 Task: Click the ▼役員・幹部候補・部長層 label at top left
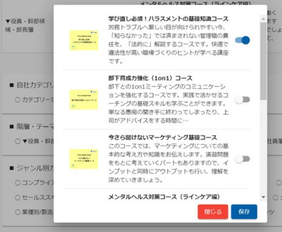(25, 25)
